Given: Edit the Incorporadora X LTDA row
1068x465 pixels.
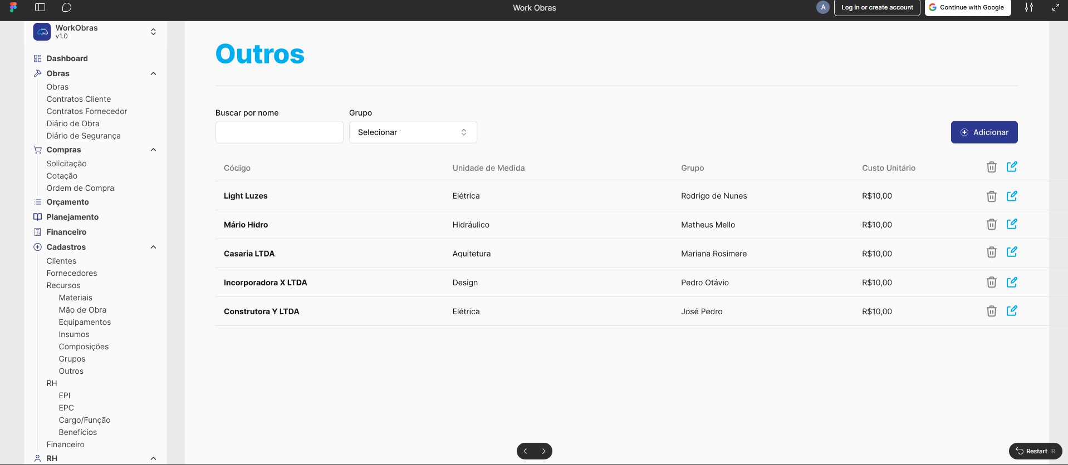Looking at the screenshot, I should [1012, 282].
